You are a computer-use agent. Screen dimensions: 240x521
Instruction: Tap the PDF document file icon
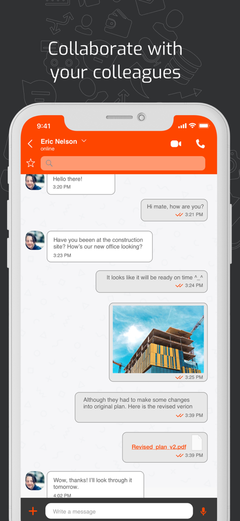coord(197,443)
